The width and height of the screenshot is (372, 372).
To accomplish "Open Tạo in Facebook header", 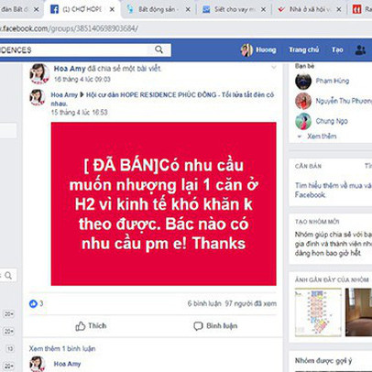I will point(337,49).
